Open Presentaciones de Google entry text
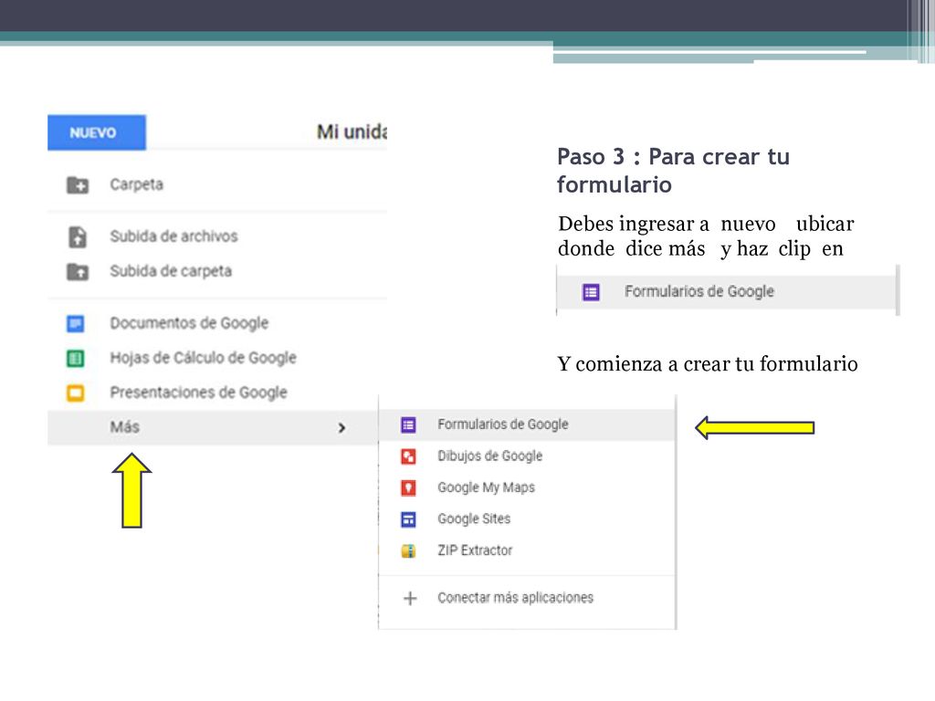This screenshot has width=935, height=701. point(198,392)
